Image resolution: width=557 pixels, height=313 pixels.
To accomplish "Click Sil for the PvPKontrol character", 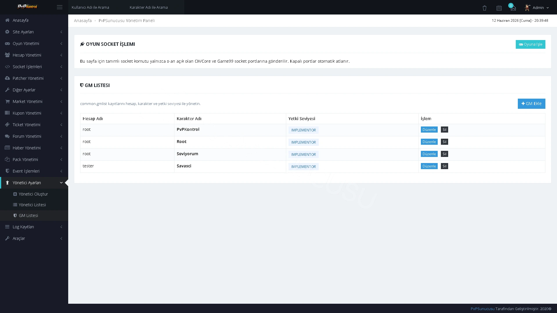I will 444,130.
